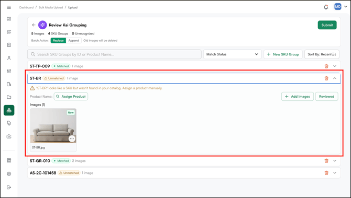Click the purple Kai sparkle icon

[42, 25]
